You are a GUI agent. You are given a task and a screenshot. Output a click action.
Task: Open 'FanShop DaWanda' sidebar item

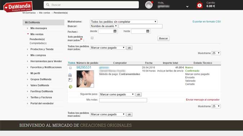click(x=42, y=91)
